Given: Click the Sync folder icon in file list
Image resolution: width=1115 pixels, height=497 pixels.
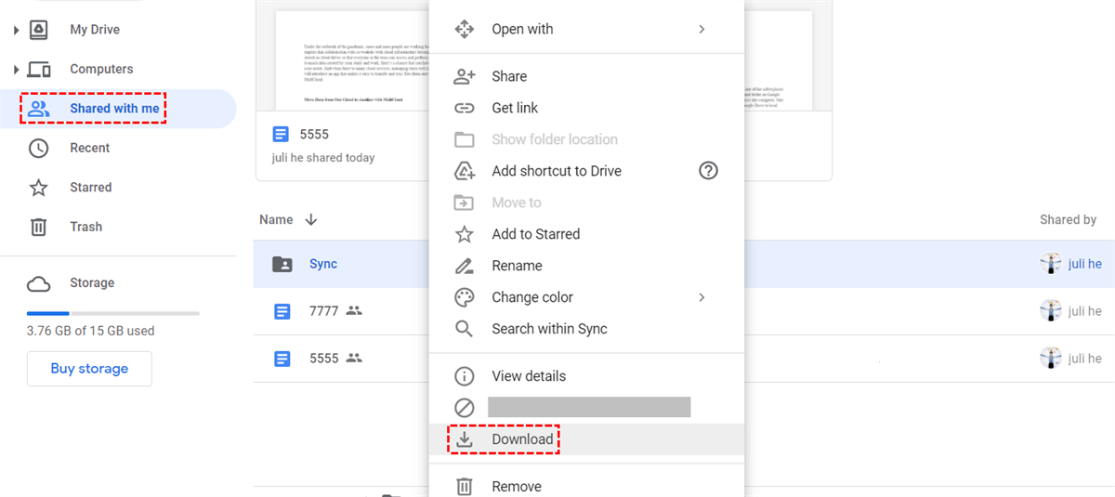Looking at the screenshot, I should coord(282,265).
